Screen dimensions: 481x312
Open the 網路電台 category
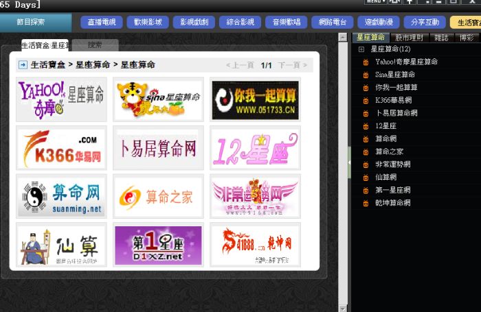click(333, 22)
